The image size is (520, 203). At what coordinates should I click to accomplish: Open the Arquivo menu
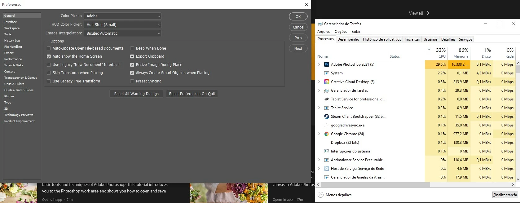(x=324, y=32)
